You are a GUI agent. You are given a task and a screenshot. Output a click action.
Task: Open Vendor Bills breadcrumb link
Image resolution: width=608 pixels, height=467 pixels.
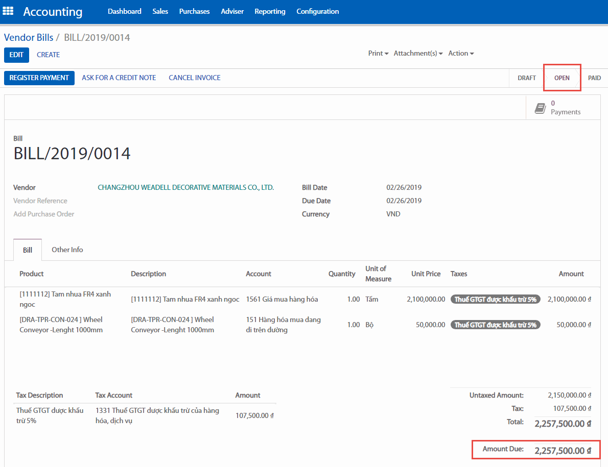click(x=29, y=38)
